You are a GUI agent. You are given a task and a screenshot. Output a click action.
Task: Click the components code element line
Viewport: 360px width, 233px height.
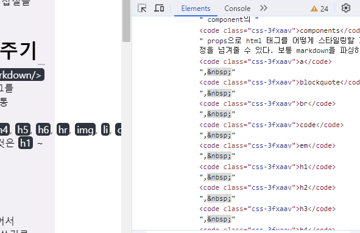click(280, 31)
